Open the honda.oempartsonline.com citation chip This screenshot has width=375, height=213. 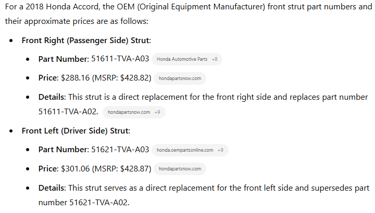coord(185,150)
